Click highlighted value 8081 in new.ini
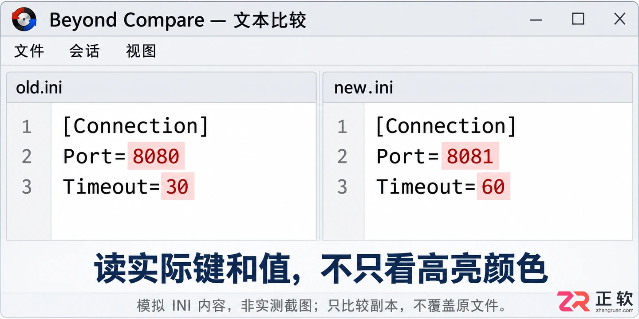The image size is (639, 319). point(470,156)
